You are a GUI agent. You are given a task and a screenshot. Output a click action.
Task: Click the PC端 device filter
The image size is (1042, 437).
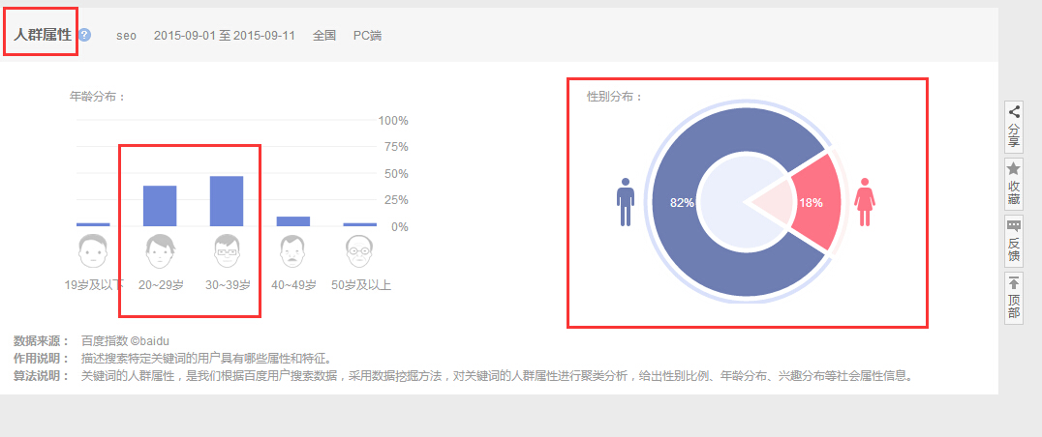367,35
